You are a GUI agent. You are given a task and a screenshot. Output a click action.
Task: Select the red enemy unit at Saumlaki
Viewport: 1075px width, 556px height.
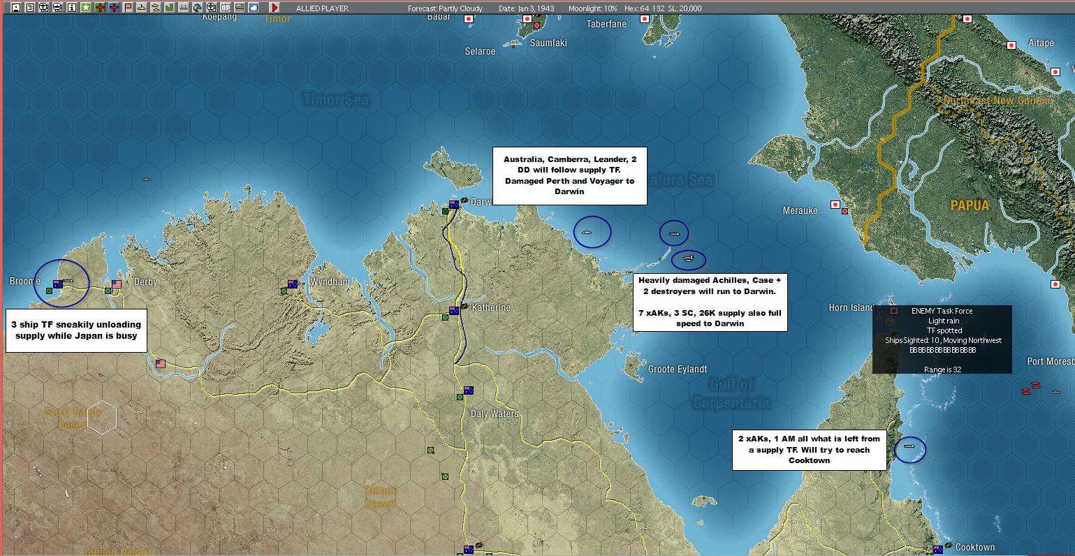536,26
